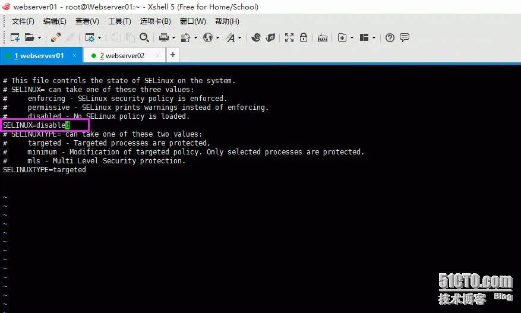This screenshot has height=313, width=521.
Task: Click the font letter A icon
Action: (230, 37)
